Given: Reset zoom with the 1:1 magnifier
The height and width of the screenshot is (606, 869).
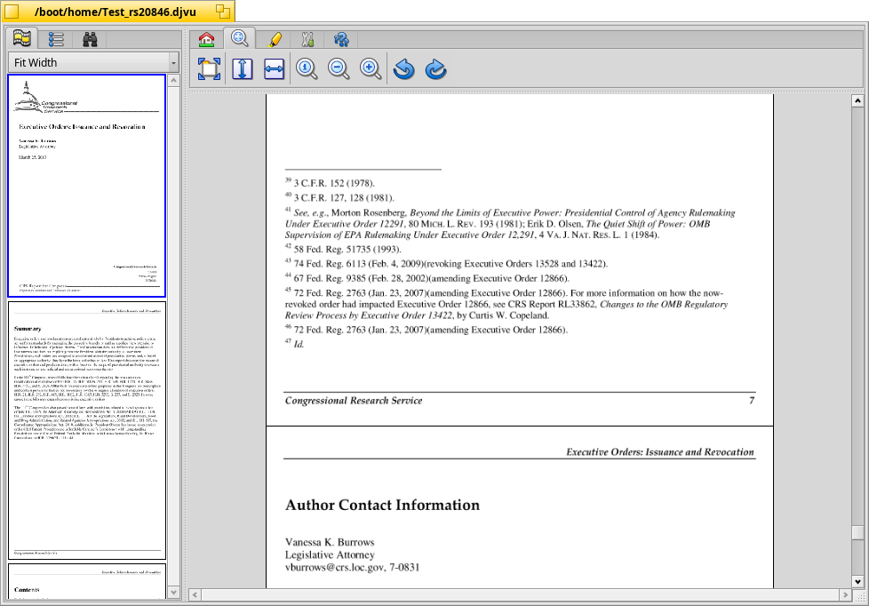Looking at the screenshot, I should pos(307,68).
